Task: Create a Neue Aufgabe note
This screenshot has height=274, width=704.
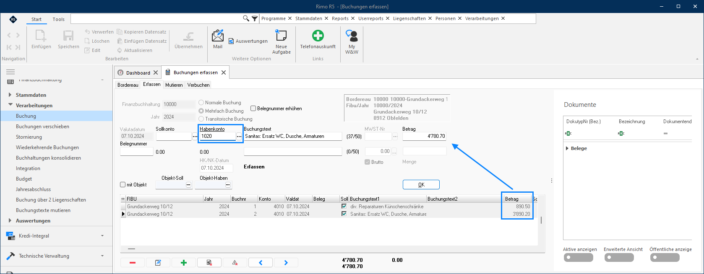Action: [x=281, y=41]
